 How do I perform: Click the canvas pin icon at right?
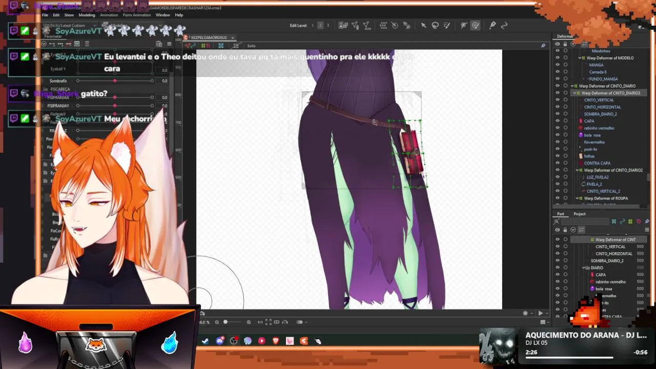click(543, 46)
